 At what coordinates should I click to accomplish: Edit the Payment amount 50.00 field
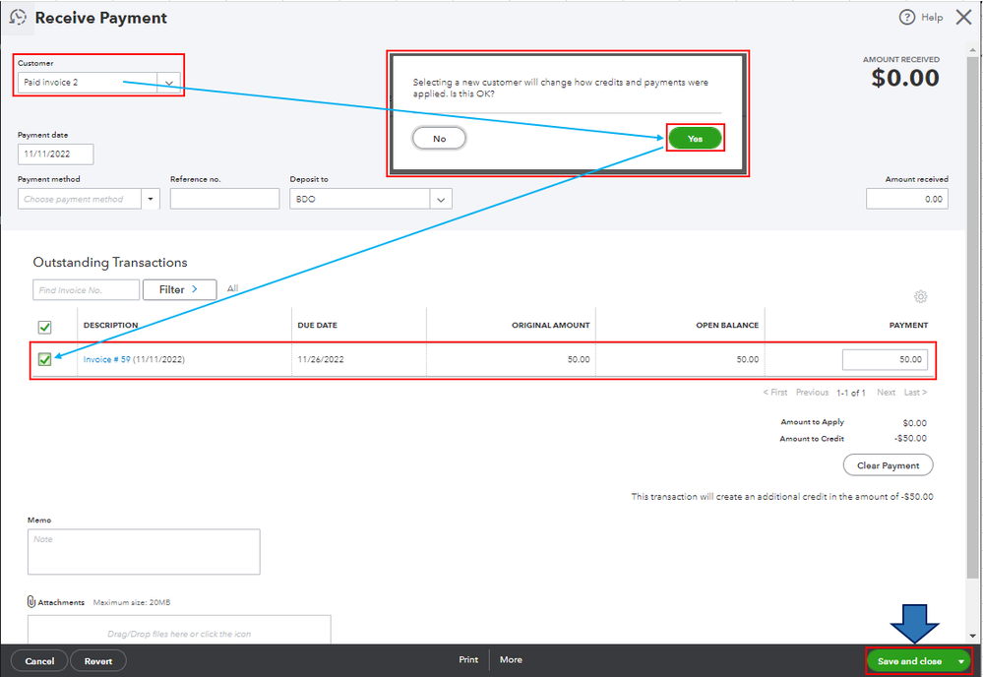point(885,360)
